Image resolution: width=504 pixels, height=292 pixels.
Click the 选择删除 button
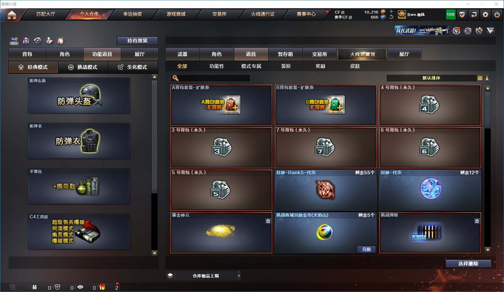click(468, 264)
